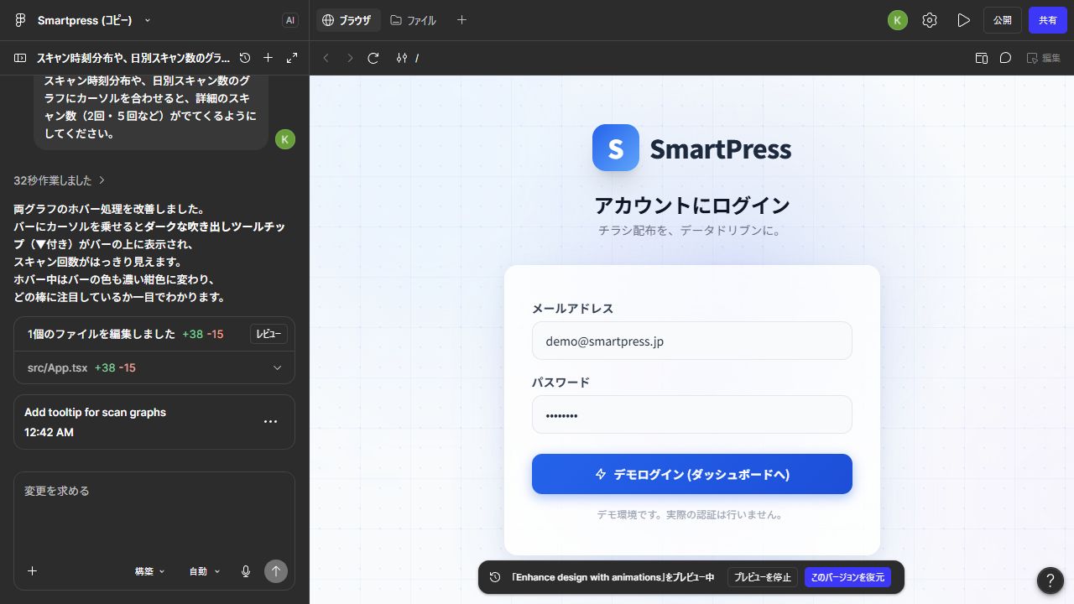Click the play (run) icon

[963, 20]
